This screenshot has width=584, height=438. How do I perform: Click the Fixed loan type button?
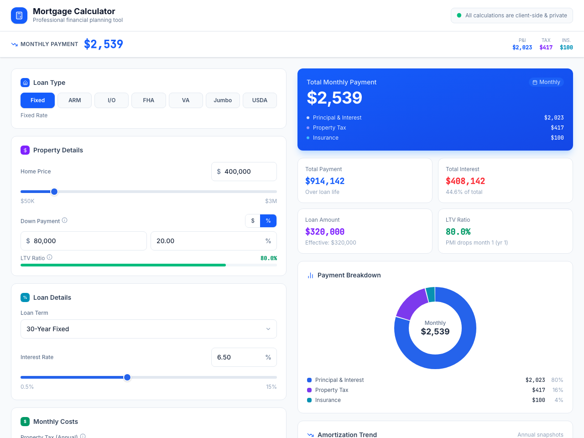pos(37,100)
